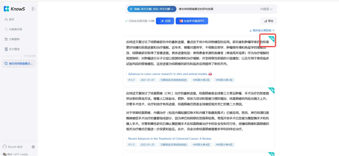
Task: Select the 请总结结肠癌最近 open page item
Action: (19, 63)
